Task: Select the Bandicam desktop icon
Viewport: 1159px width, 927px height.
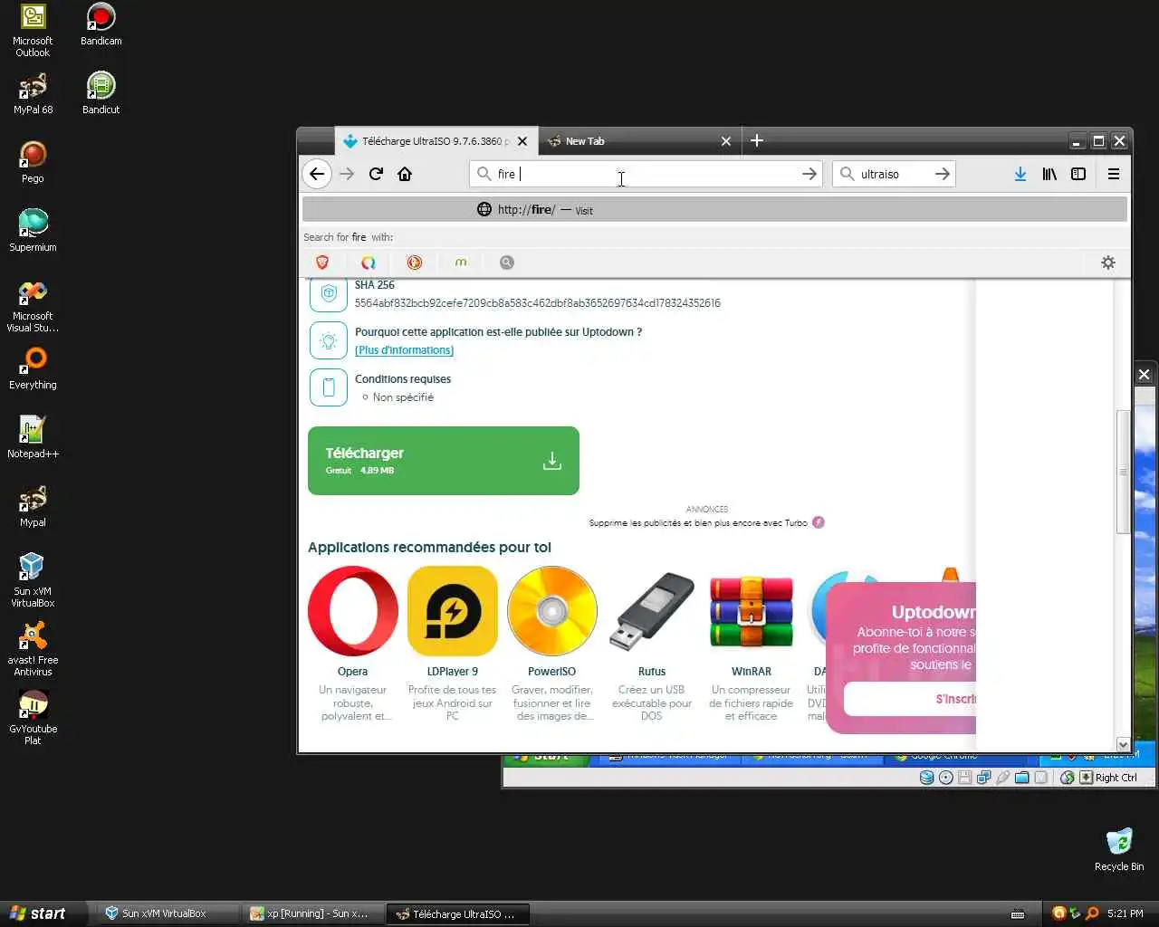Action: pyautogui.click(x=101, y=24)
